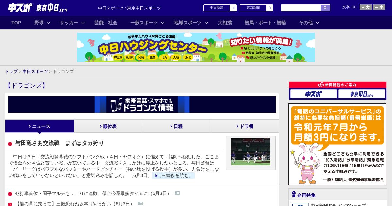Screen dimensions: 392x206
Task: Go to TOP in the navigation bar
Action: 16,23
